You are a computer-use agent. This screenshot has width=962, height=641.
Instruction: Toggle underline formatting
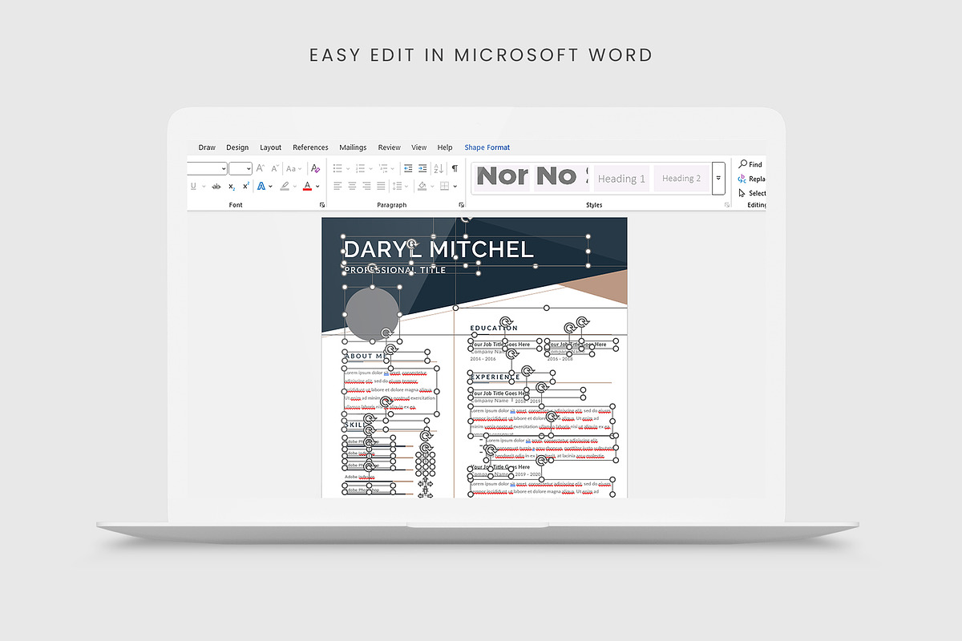[x=193, y=186]
